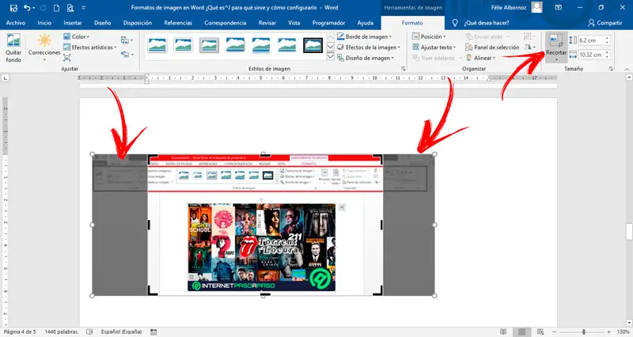Click the Página 4 de 5 indicator
The width and height of the screenshot is (633, 337).
(20, 331)
